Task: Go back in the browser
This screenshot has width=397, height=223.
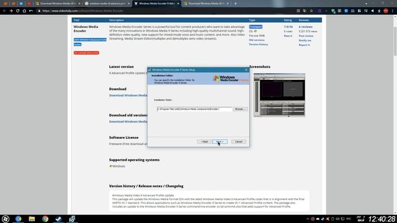Action: tap(4, 11)
